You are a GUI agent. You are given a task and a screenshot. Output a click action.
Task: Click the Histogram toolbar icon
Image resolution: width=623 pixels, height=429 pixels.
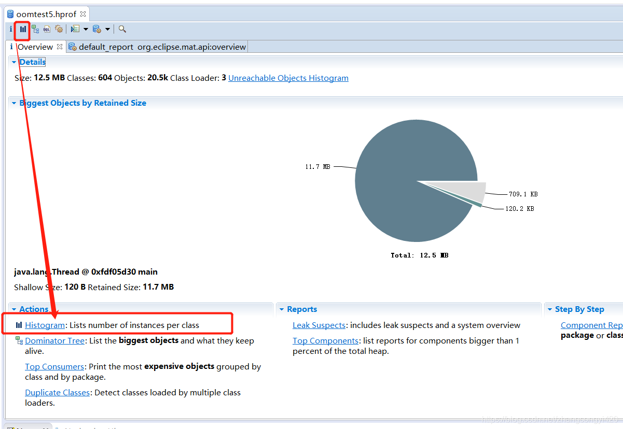pyautogui.click(x=23, y=30)
